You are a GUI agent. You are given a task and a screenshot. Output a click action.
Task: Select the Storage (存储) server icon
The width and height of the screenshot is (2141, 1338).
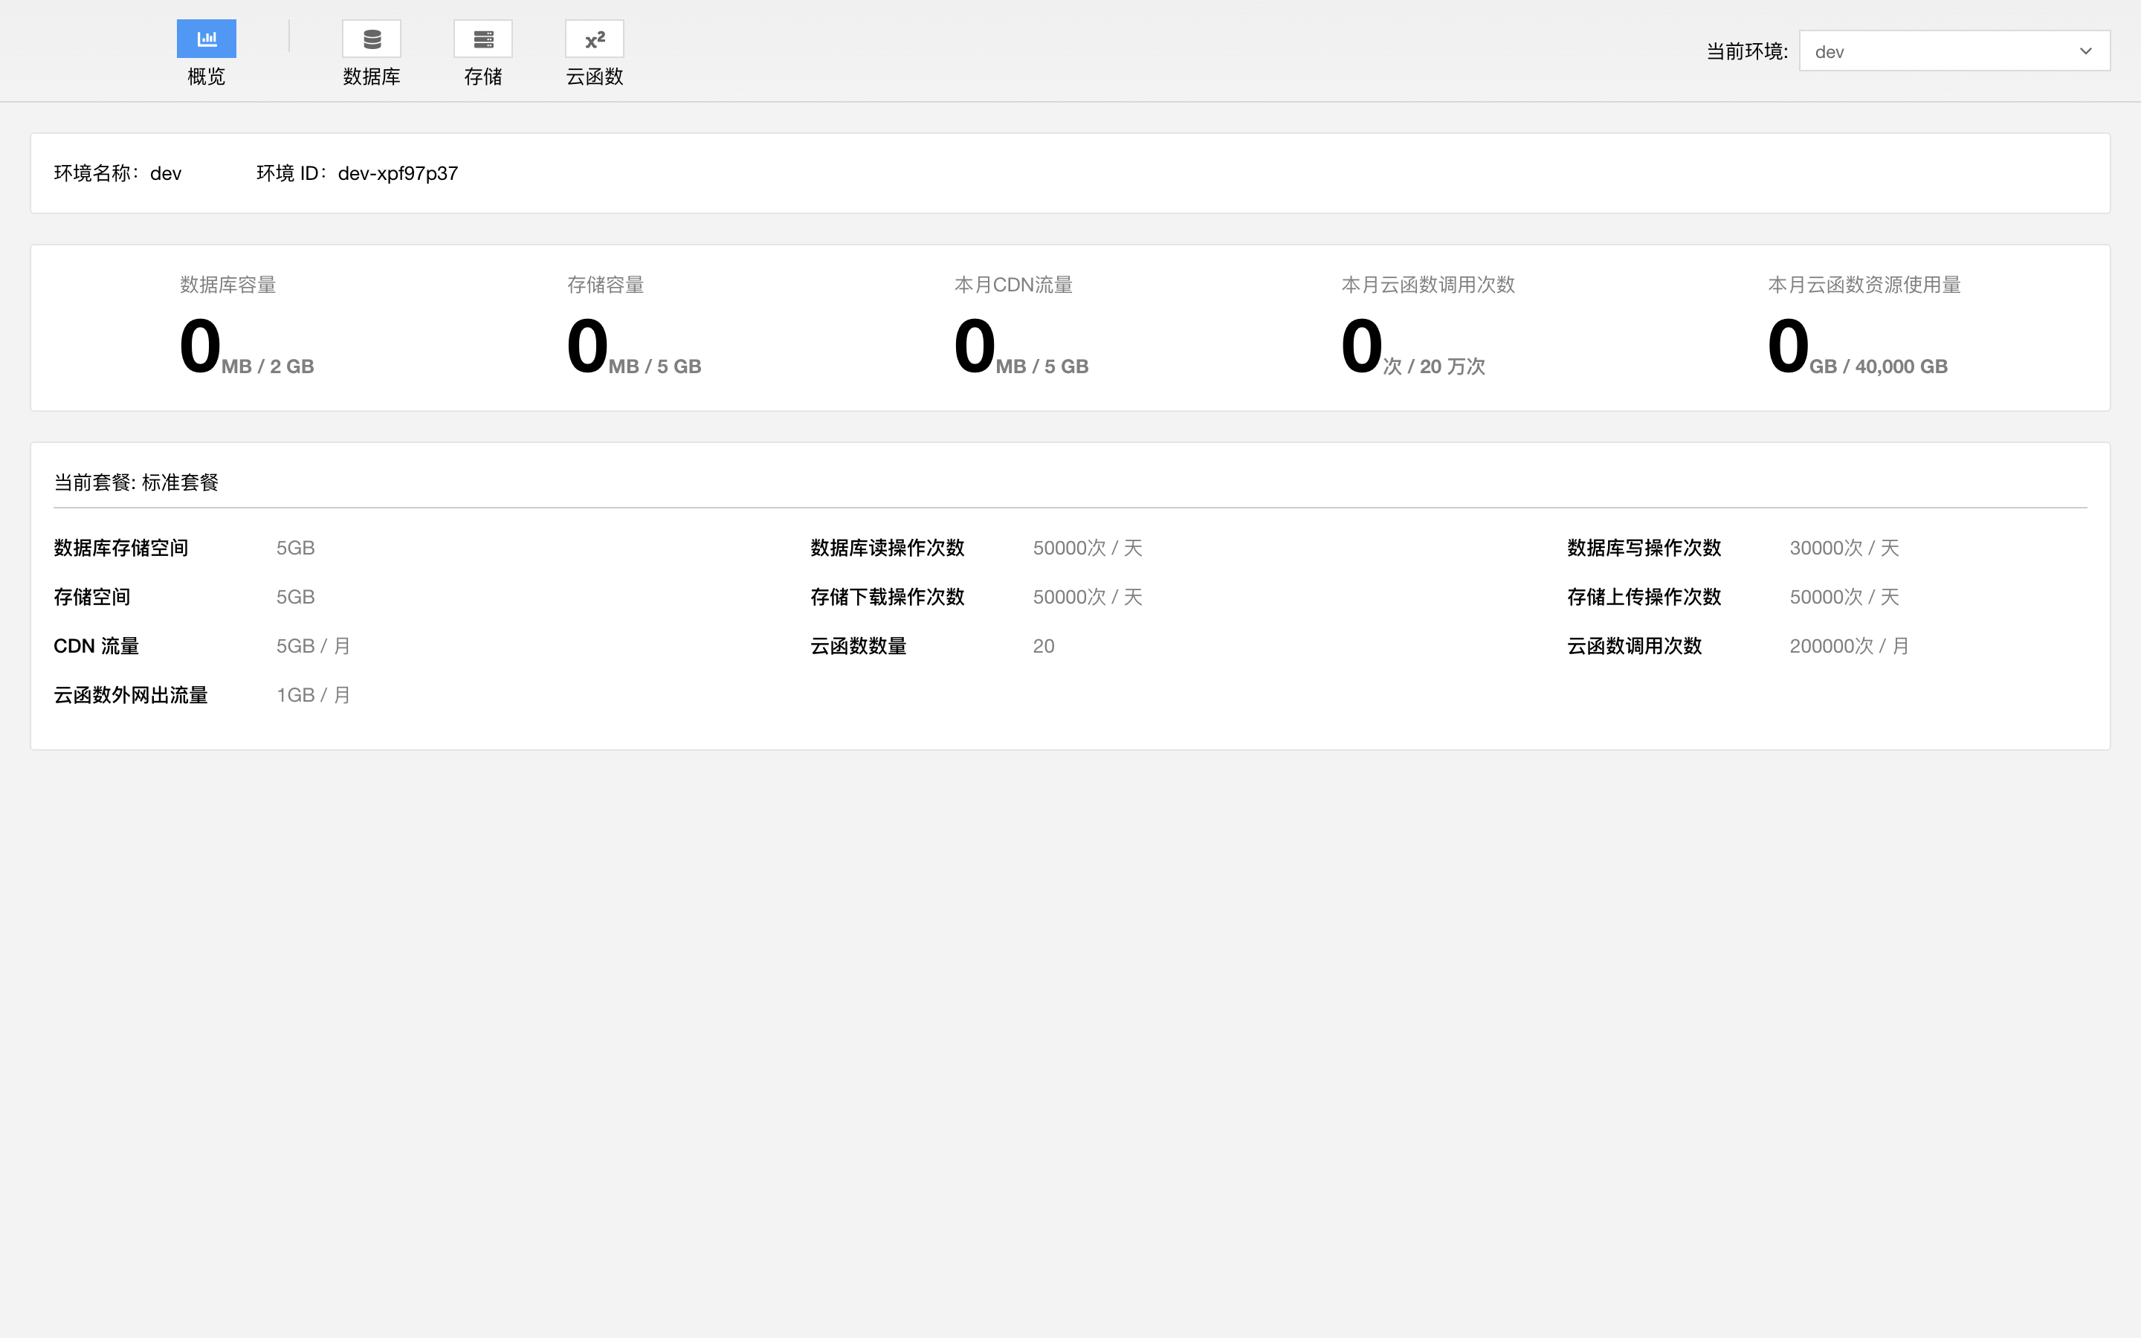coord(483,39)
